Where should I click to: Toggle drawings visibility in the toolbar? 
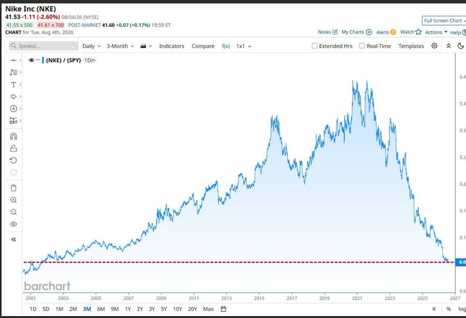coord(14,224)
